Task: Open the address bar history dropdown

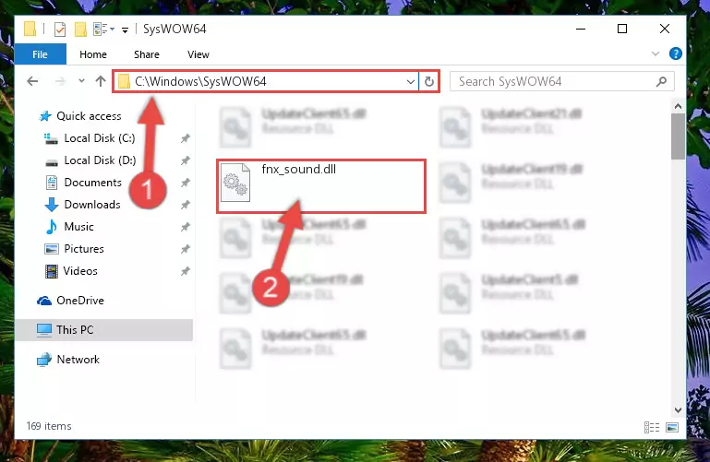Action: (x=411, y=82)
